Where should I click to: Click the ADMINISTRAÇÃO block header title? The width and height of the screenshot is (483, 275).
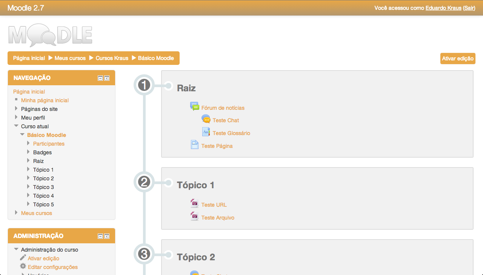[38, 236]
